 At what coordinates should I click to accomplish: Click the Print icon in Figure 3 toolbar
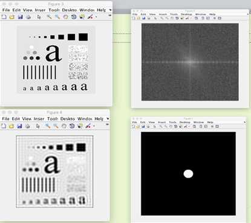[28, 17]
